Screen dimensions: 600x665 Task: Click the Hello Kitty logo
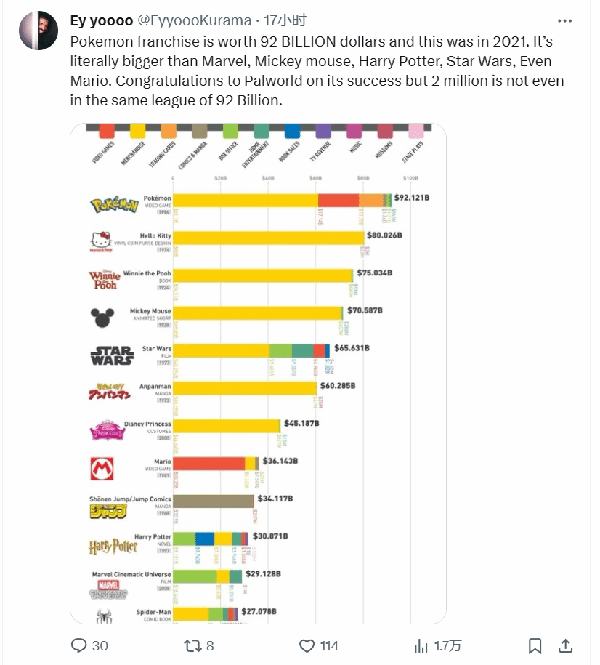(101, 241)
